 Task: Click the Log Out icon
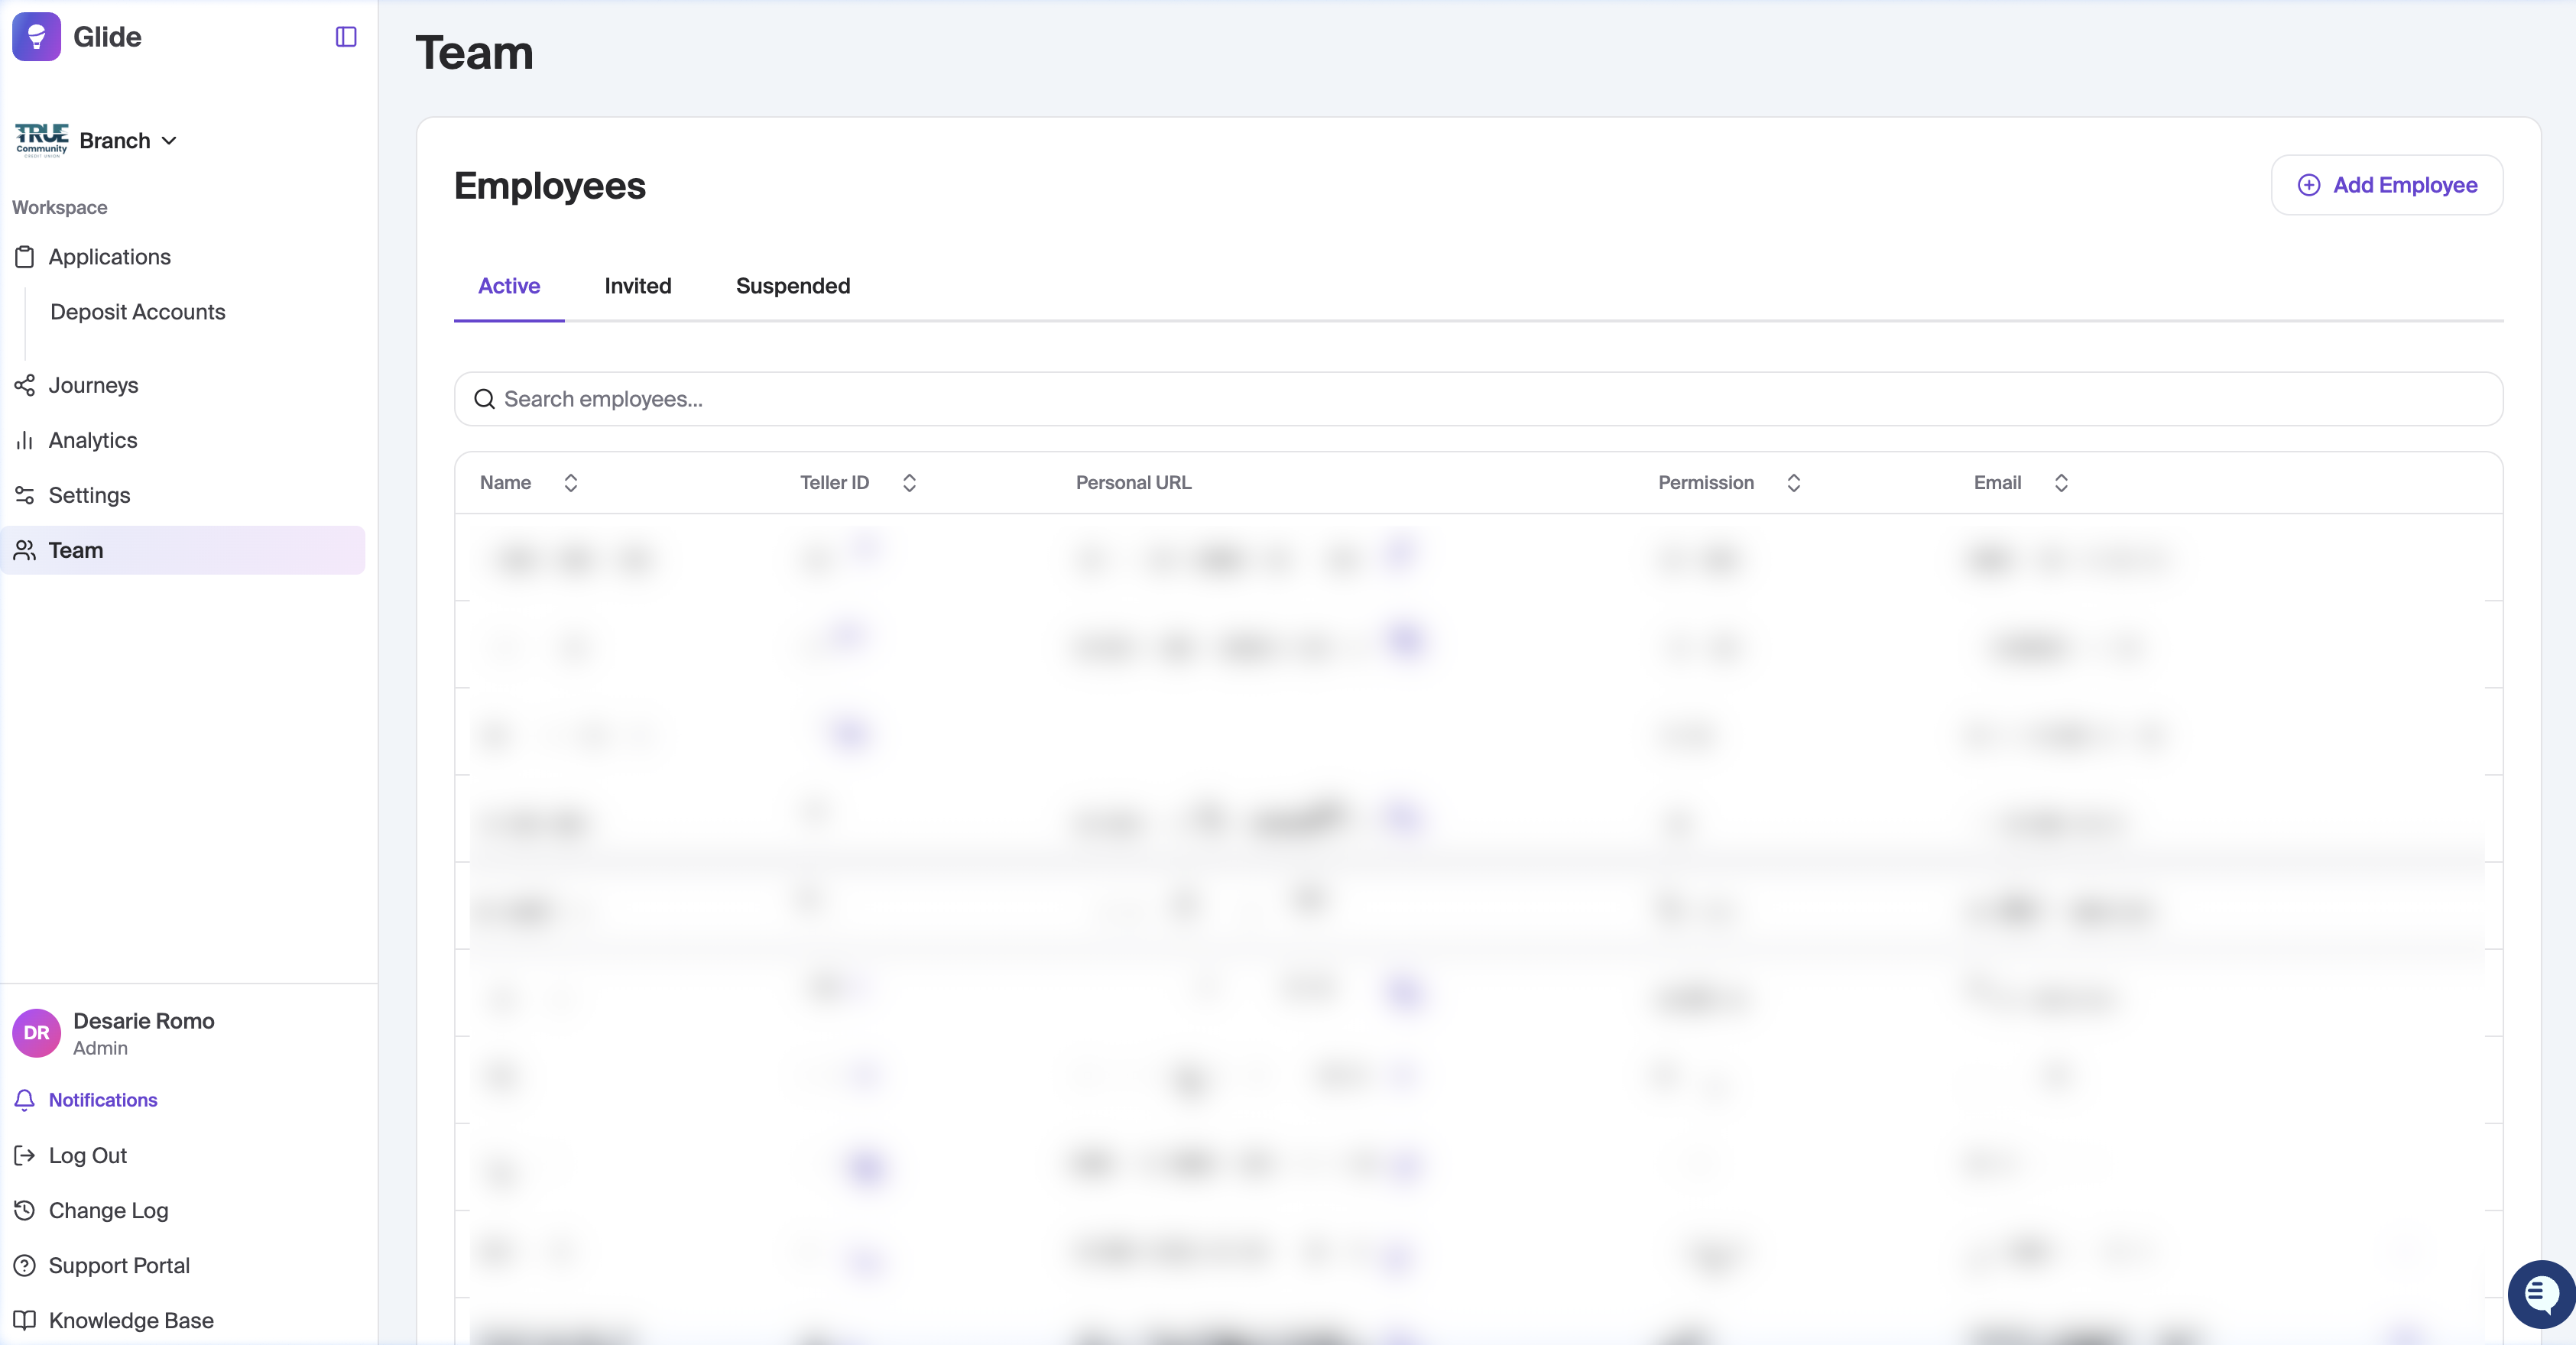[25, 1156]
